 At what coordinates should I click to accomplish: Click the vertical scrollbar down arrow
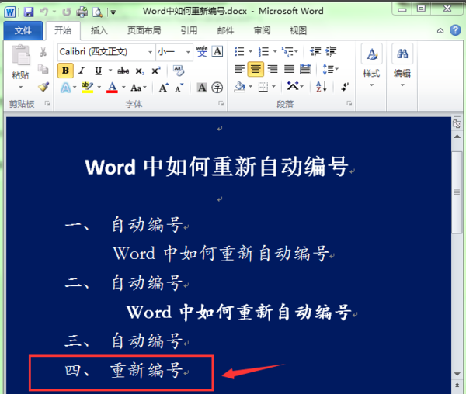tap(457, 374)
